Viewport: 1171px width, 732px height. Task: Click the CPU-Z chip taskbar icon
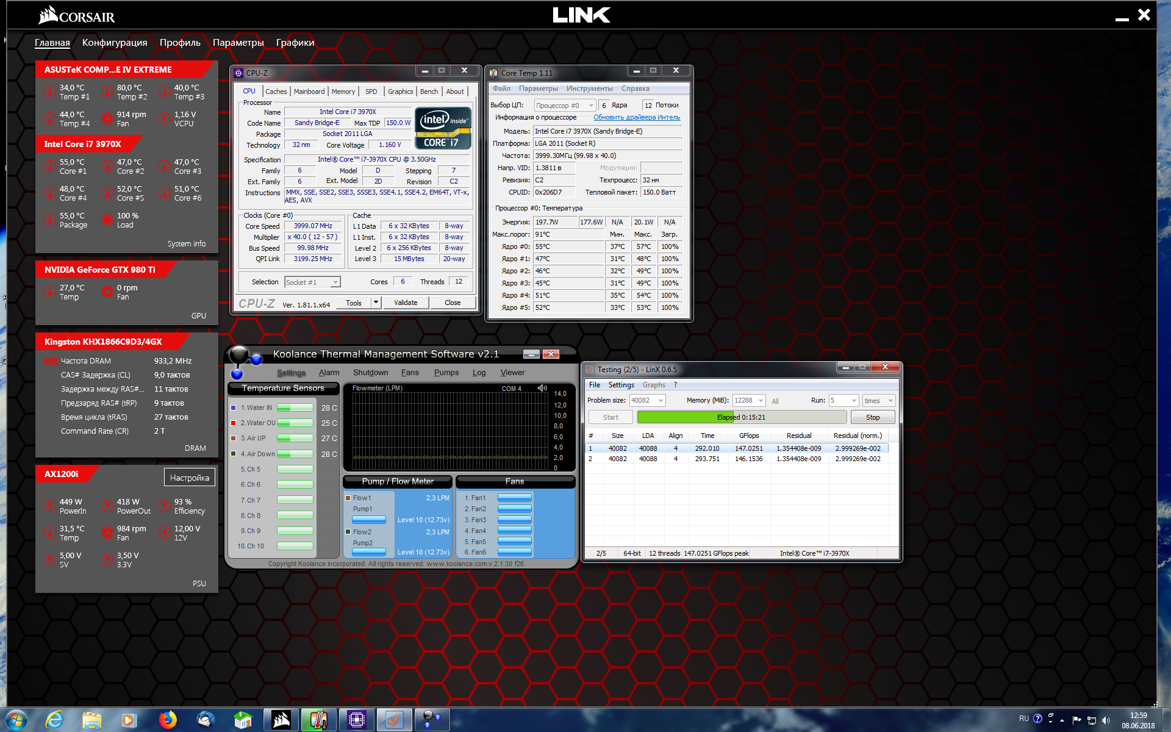click(356, 720)
